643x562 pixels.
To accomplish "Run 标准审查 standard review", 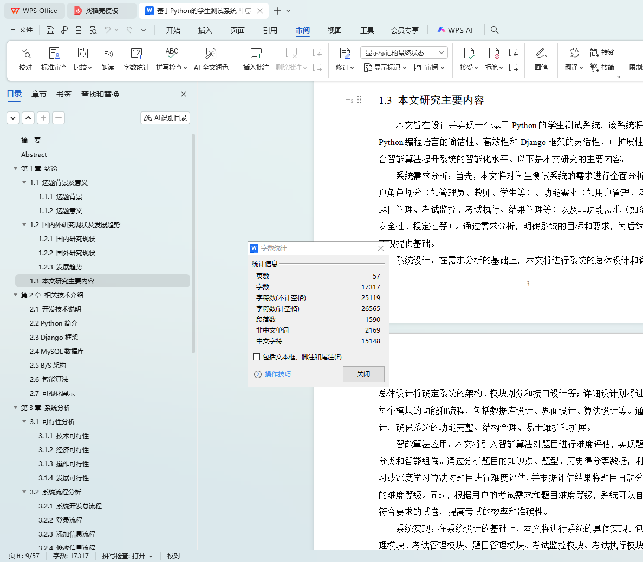I will pyautogui.click(x=54, y=58).
